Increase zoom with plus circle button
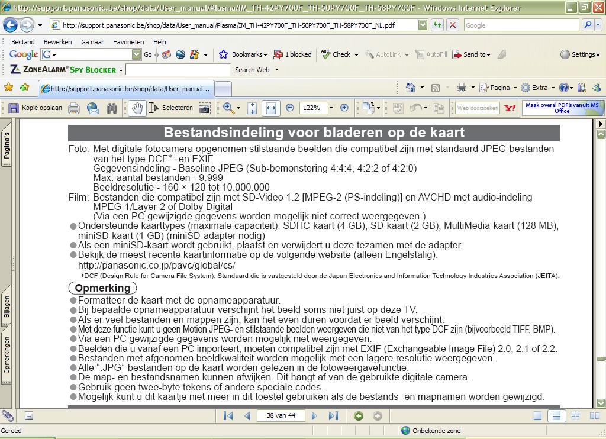 click(344, 108)
